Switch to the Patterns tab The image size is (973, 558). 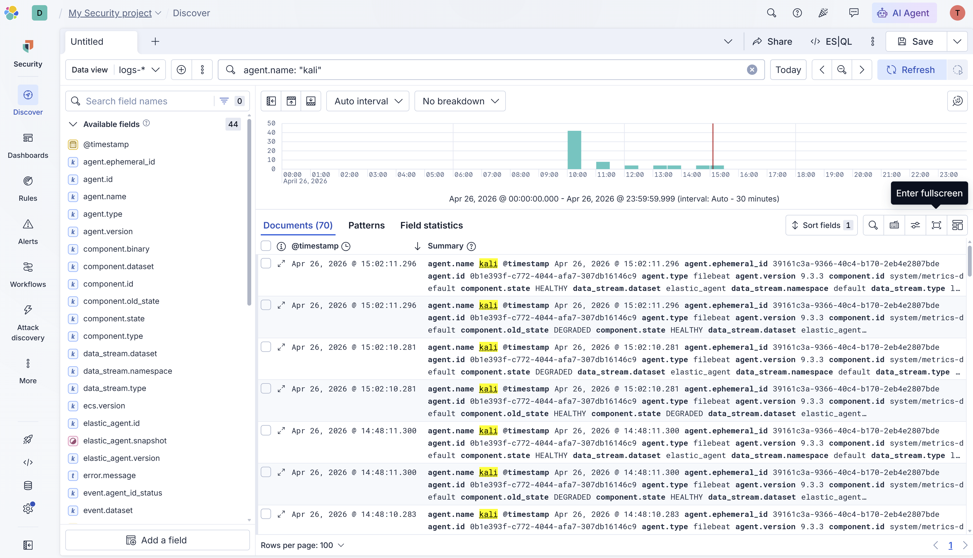366,225
